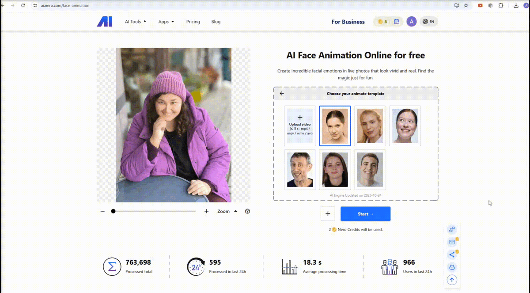Open the Blog page

(x=216, y=22)
